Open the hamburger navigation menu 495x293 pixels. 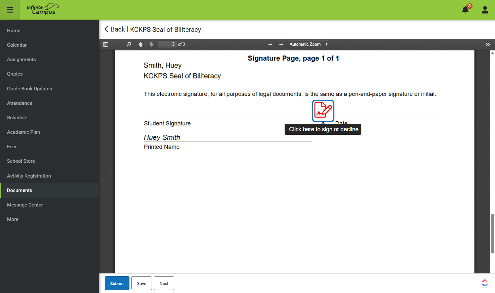click(10, 10)
